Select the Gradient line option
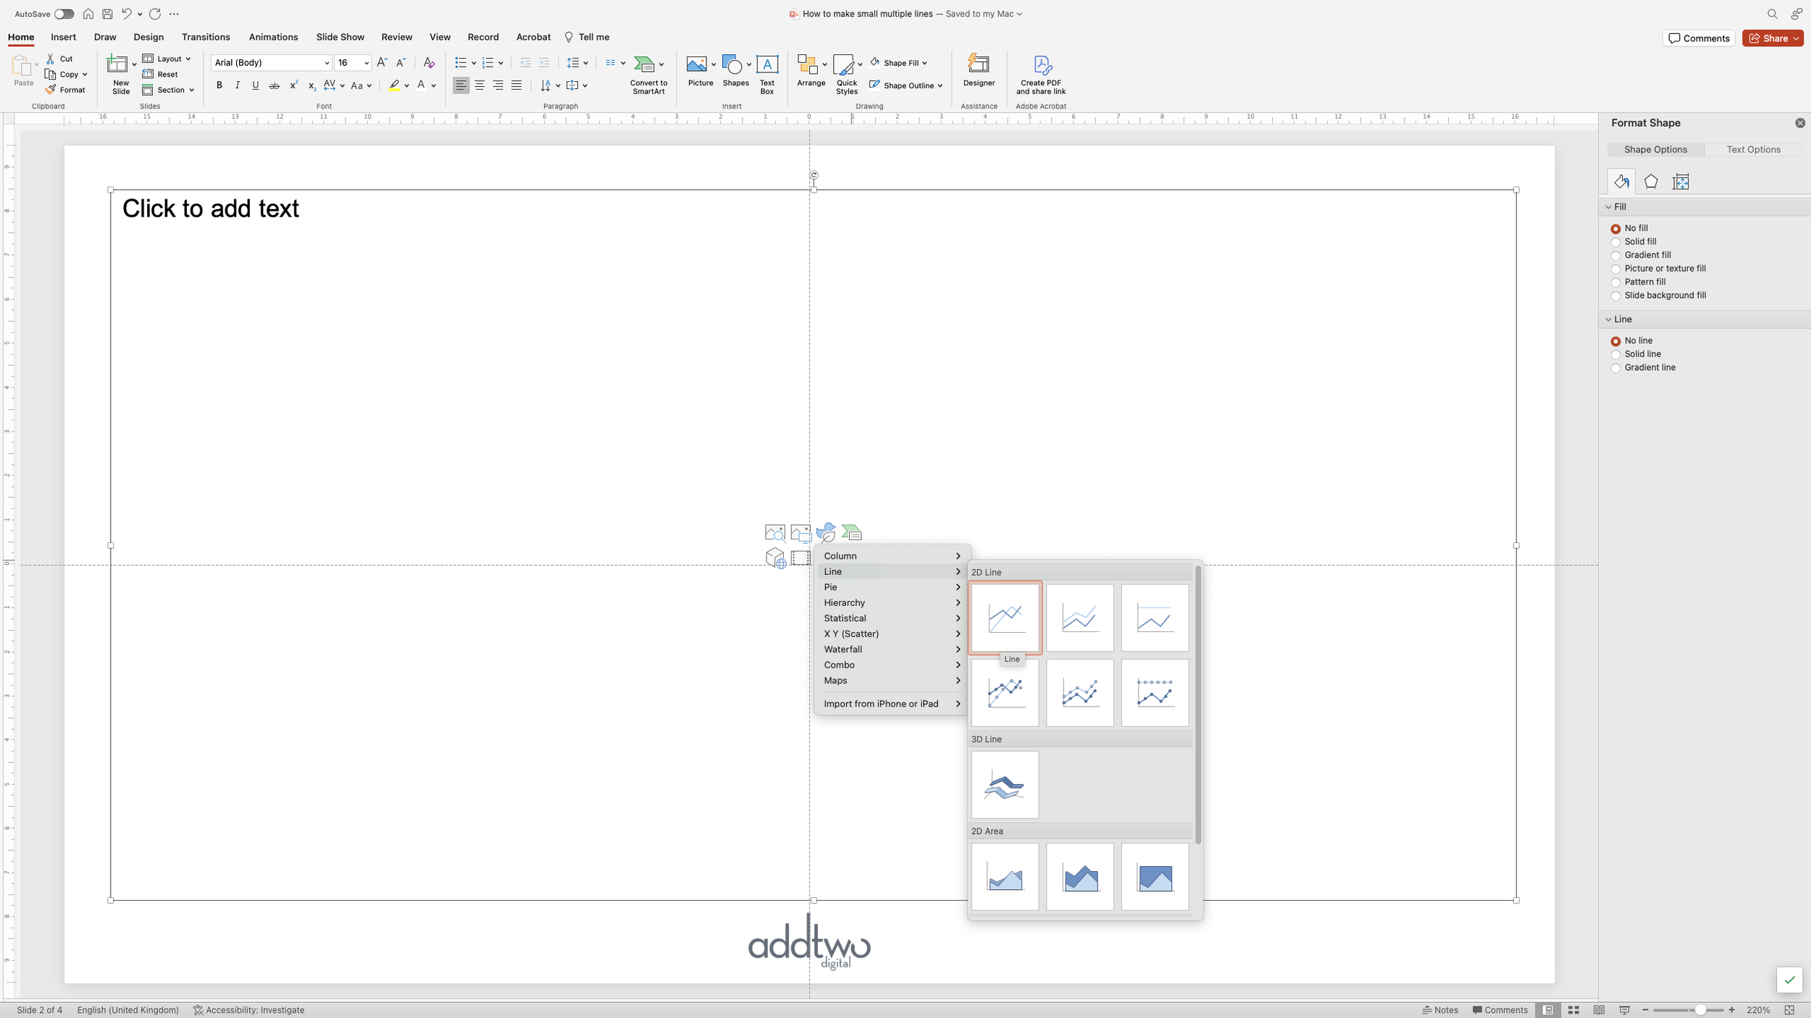Image resolution: width=1811 pixels, height=1018 pixels. coord(1616,368)
